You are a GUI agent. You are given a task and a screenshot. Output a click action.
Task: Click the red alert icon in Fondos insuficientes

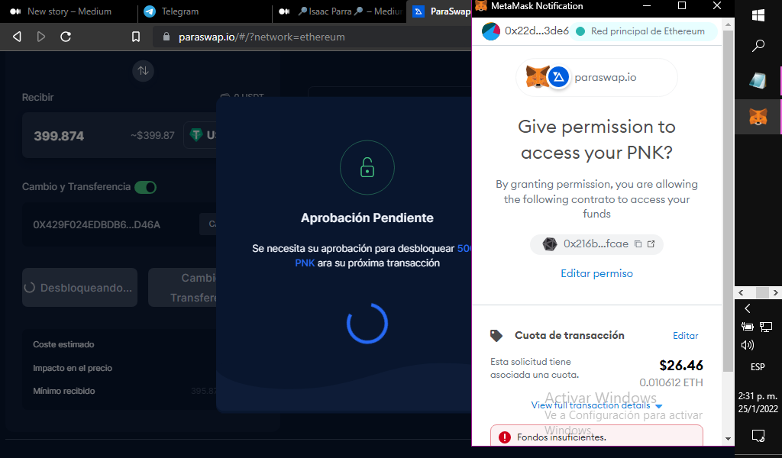tap(505, 437)
